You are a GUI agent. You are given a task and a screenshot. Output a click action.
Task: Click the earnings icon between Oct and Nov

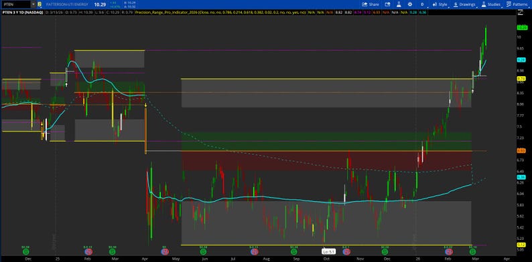coord(346,252)
